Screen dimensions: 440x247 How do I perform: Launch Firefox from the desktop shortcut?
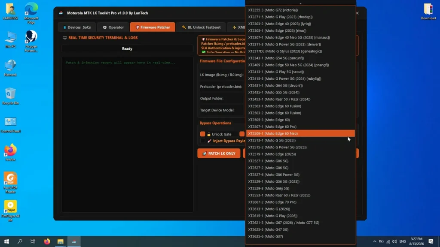[10, 153]
